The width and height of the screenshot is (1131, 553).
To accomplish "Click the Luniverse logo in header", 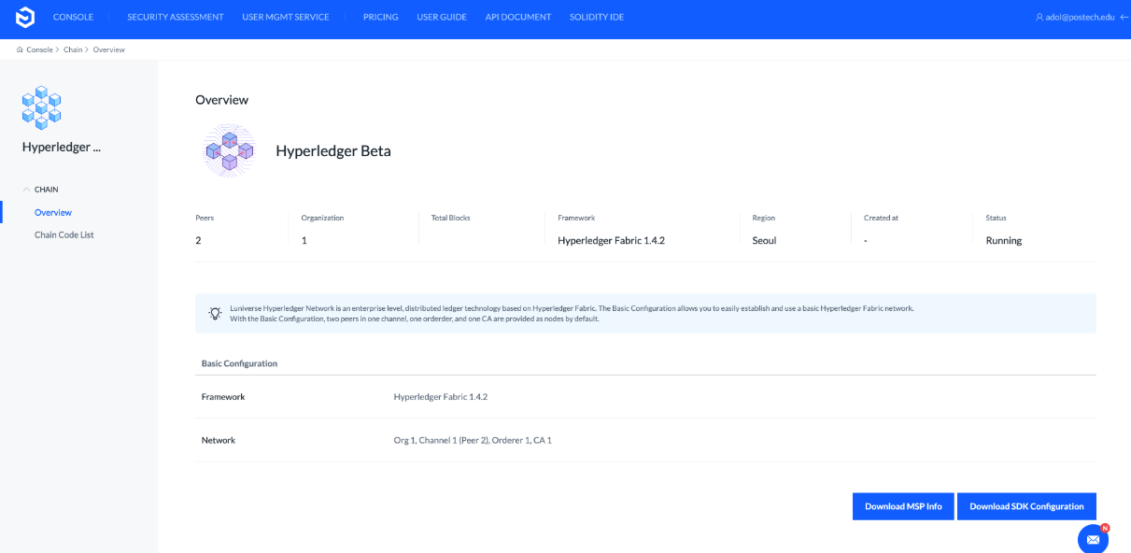I will (x=25, y=17).
